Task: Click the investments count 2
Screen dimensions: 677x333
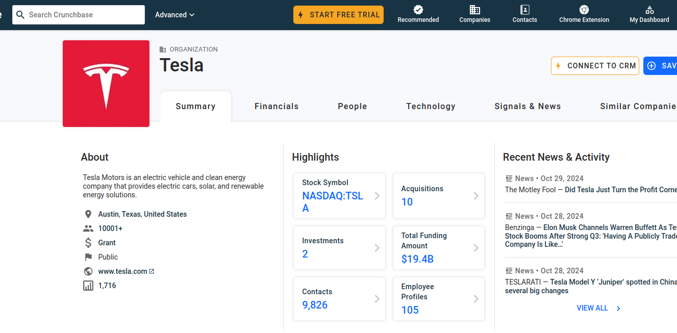Action: [x=305, y=254]
